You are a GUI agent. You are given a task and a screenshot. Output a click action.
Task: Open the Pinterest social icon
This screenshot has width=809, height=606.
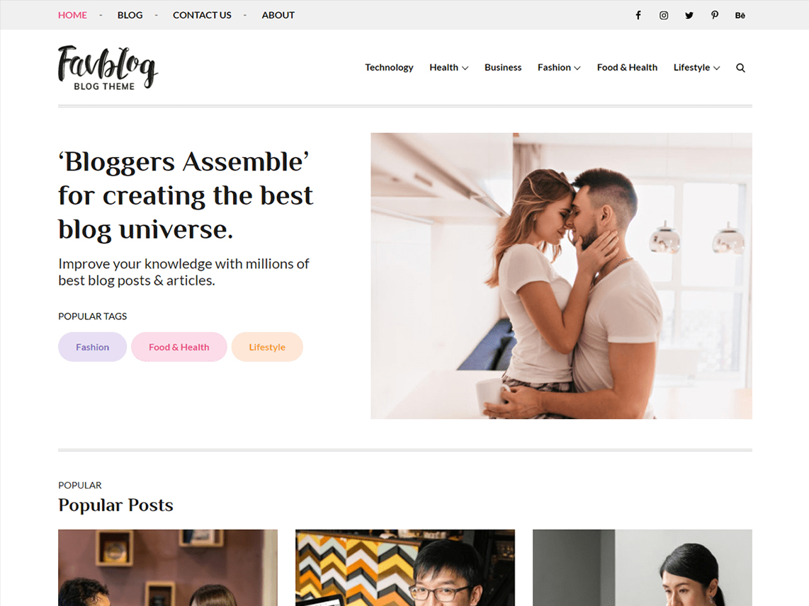click(715, 16)
